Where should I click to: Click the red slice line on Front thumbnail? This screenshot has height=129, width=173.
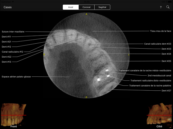14,115
